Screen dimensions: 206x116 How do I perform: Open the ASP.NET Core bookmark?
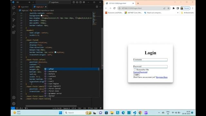pos(134,13)
